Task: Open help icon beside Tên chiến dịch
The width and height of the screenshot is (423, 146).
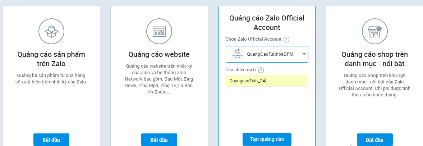Action: (x=261, y=70)
